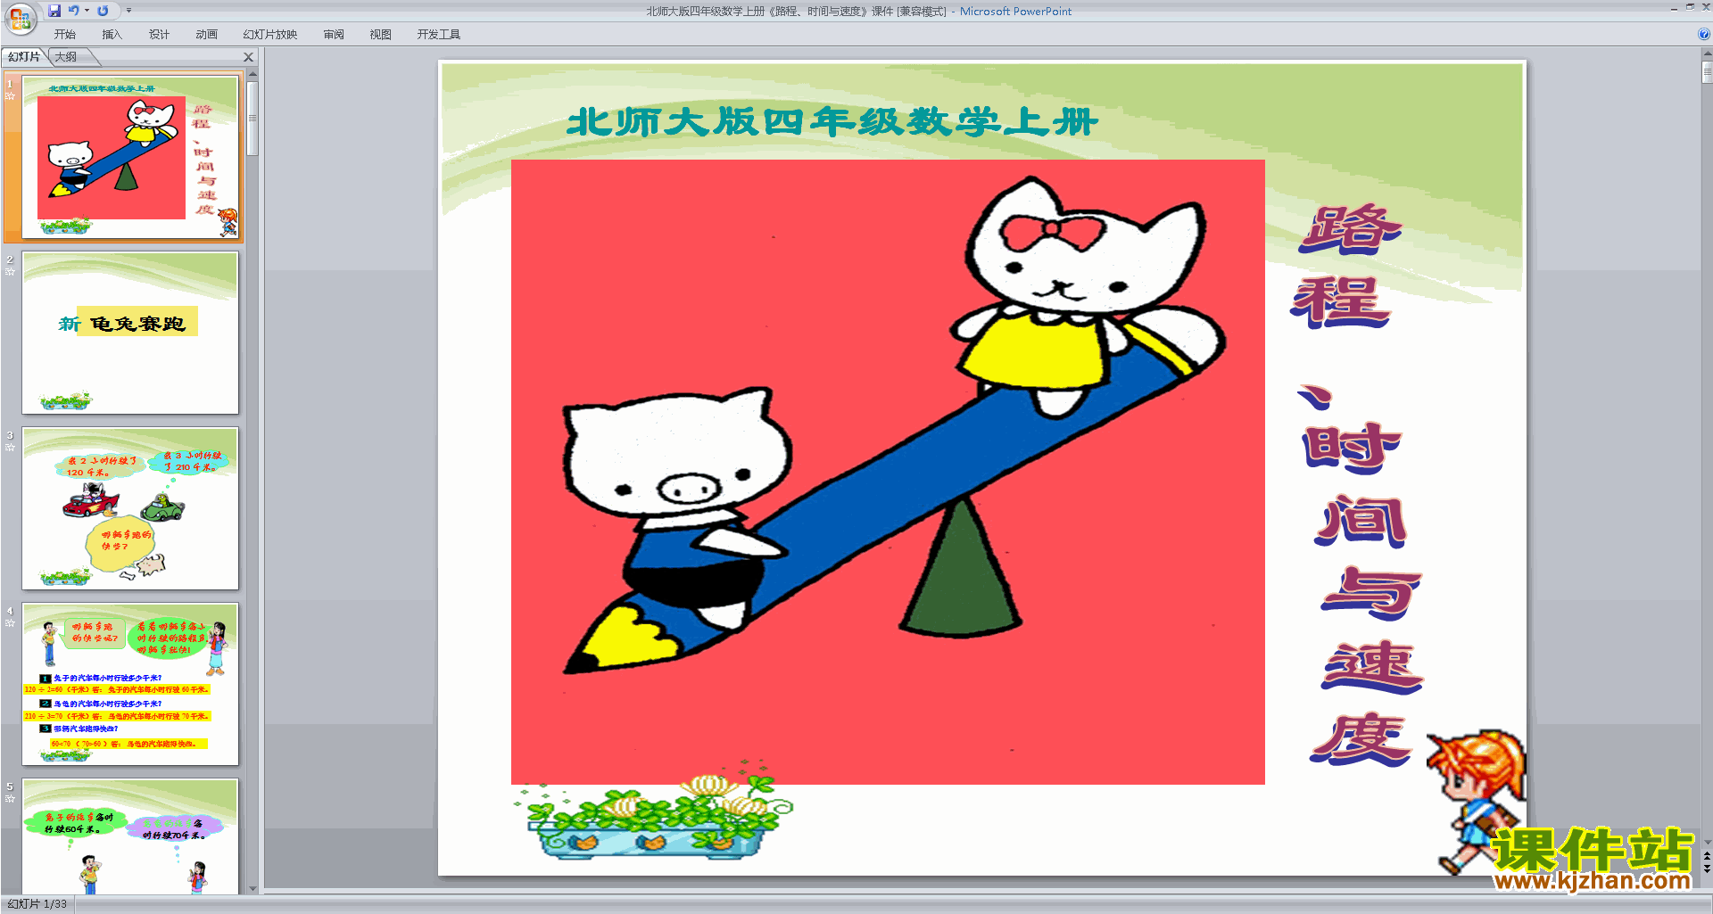Redo the last action
This screenshot has height=914, width=1713.
click(x=103, y=11)
